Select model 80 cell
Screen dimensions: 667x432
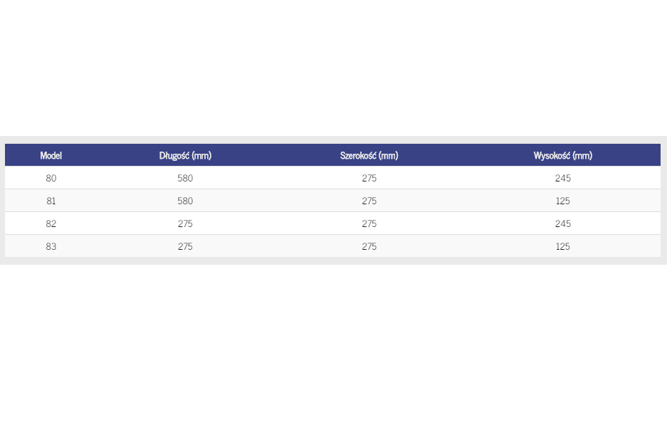coord(51,178)
